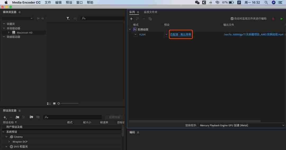Screen dimensions: 286x150
Task: Sort by 帧大小 column header
Action: 87,122
